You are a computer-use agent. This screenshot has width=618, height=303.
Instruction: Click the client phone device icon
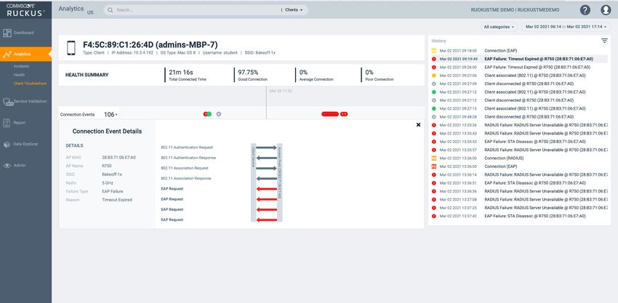[x=71, y=48]
